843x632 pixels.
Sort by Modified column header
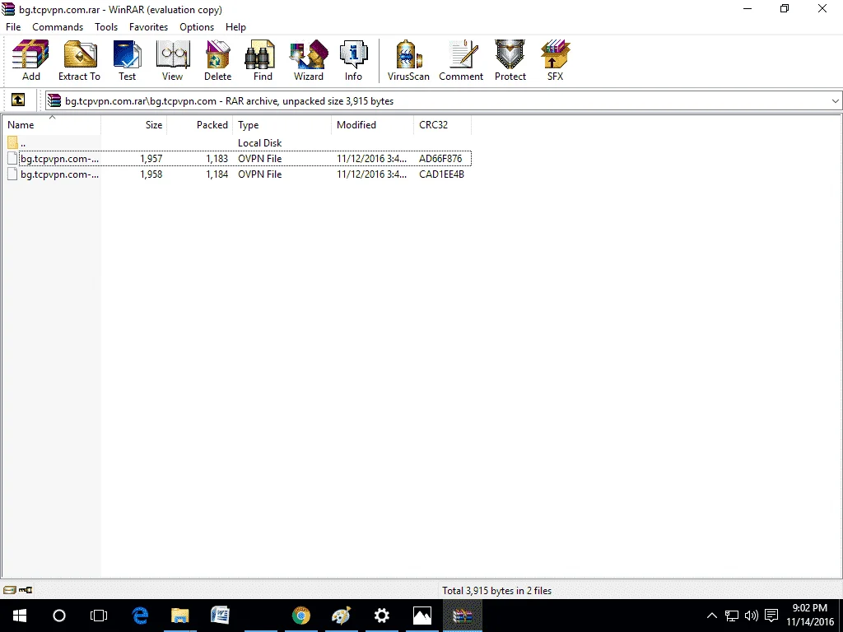[x=373, y=125]
